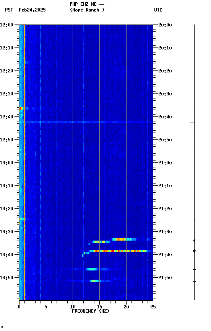Viewport: 211px width, 331px height.
Task: Click the "FREQUENCY (HZ)" axis label
Action: 91,311
